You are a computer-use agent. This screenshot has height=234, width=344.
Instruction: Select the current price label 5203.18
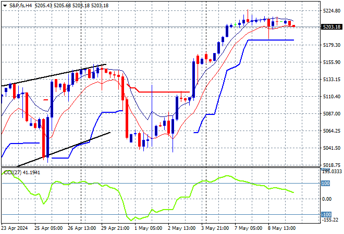pyautogui.click(x=331, y=27)
